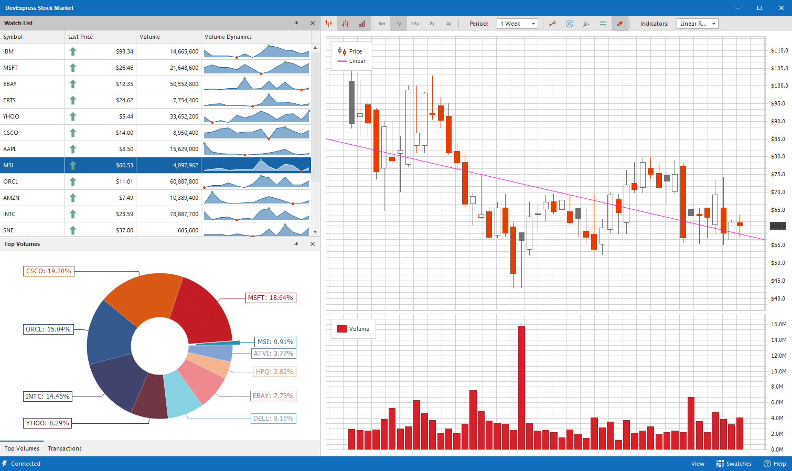Select the Fibonacci fans tool
The height and width of the screenshot is (471, 792).
tap(586, 24)
